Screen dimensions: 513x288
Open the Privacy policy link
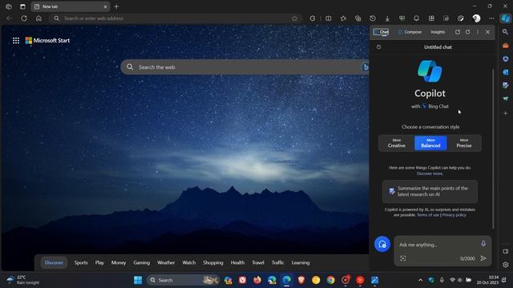(x=454, y=215)
